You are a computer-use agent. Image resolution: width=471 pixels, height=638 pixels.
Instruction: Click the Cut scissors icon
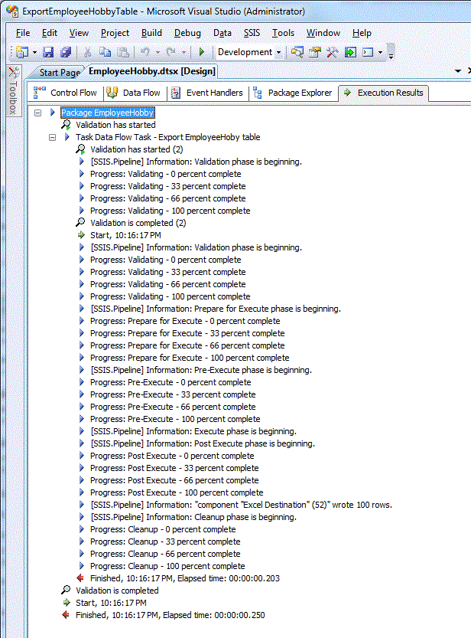point(87,52)
